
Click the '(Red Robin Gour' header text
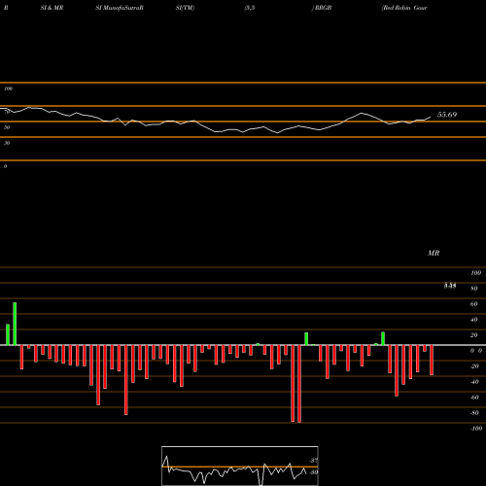pos(404,8)
